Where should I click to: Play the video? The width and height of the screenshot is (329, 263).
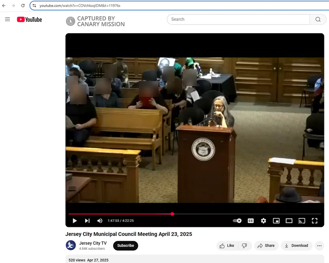[x=74, y=221]
